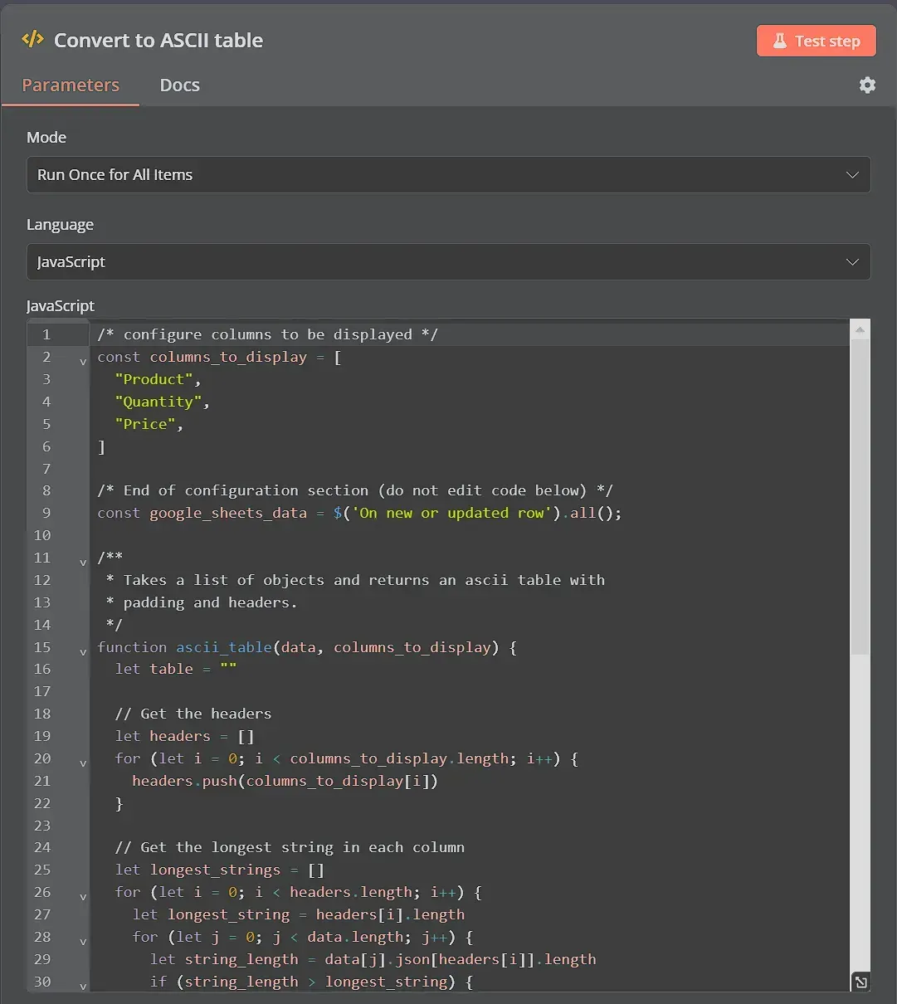Open the Language dropdown
Screen dimensions: 897x1004
coord(448,262)
